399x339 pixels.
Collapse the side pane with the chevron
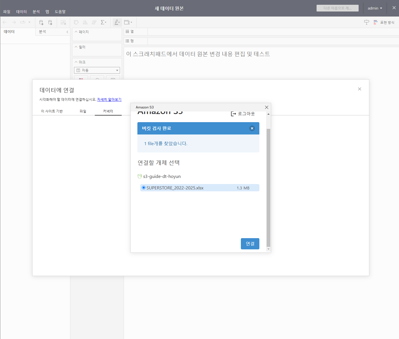[x=67, y=32]
